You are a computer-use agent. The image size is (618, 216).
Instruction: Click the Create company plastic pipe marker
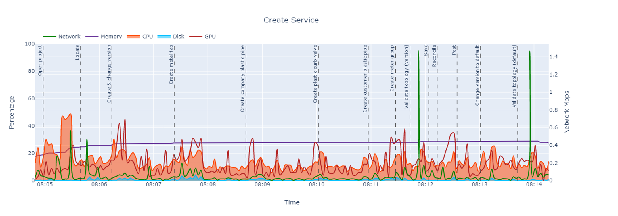(243, 79)
